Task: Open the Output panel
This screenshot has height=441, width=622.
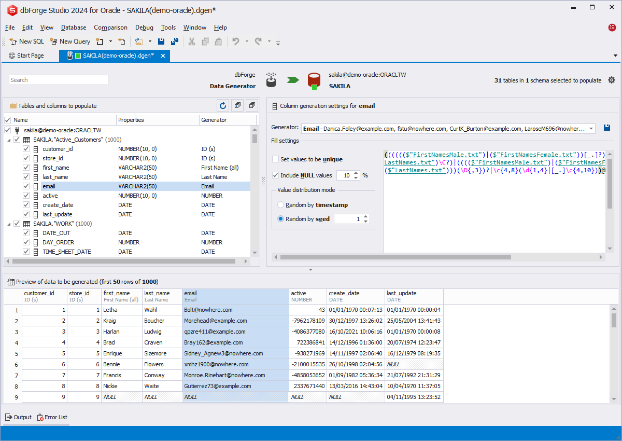Action: coord(18,417)
